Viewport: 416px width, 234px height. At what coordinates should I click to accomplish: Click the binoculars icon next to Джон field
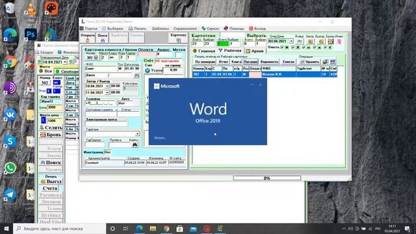136,75
